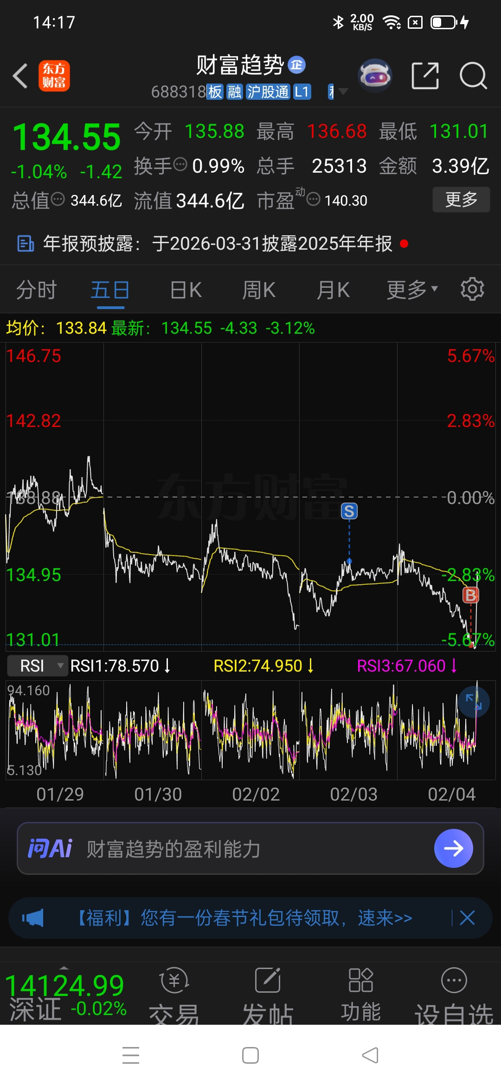Image resolution: width=501 pixels, height=1086 pixels.
Task: Tap the B buy marker on chart
Action: (471, 595)
